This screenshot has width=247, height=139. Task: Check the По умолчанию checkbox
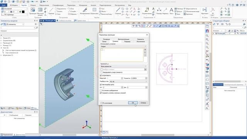pos(102,103)
